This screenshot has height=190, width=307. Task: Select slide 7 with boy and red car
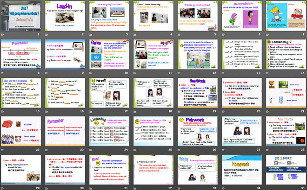pos(286,16)
